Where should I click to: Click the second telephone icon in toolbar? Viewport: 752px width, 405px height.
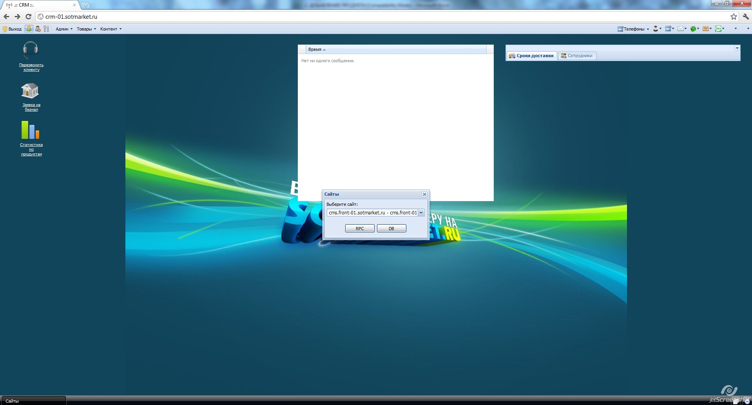click(x=668, y=29)
